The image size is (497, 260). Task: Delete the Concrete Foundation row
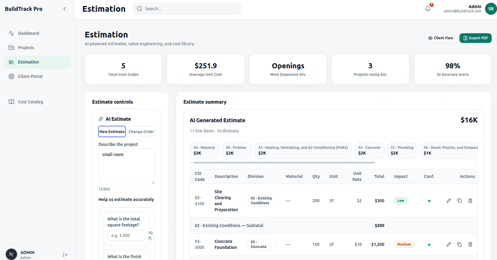click(470, 244)
